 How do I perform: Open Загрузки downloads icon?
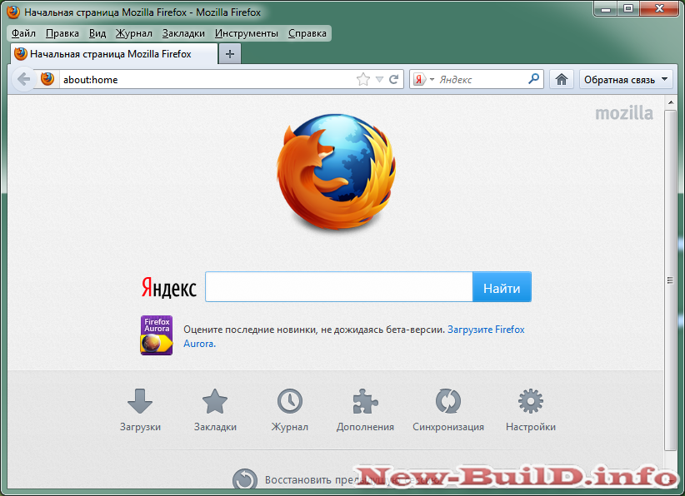coord(140,401)
